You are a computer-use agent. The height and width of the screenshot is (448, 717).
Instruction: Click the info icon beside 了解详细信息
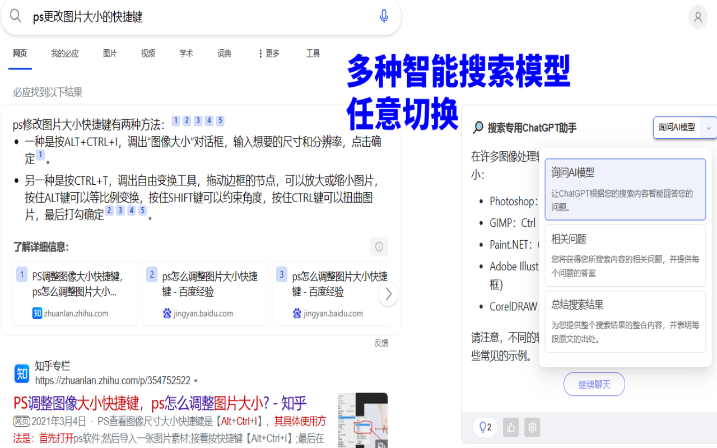coord(379,246)
